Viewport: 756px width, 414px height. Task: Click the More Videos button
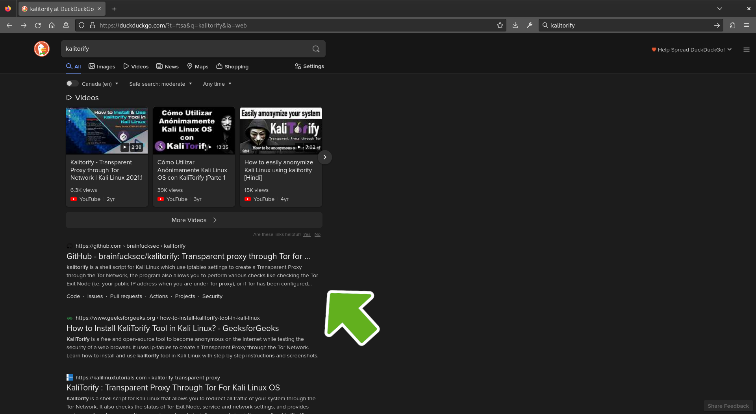194,220
